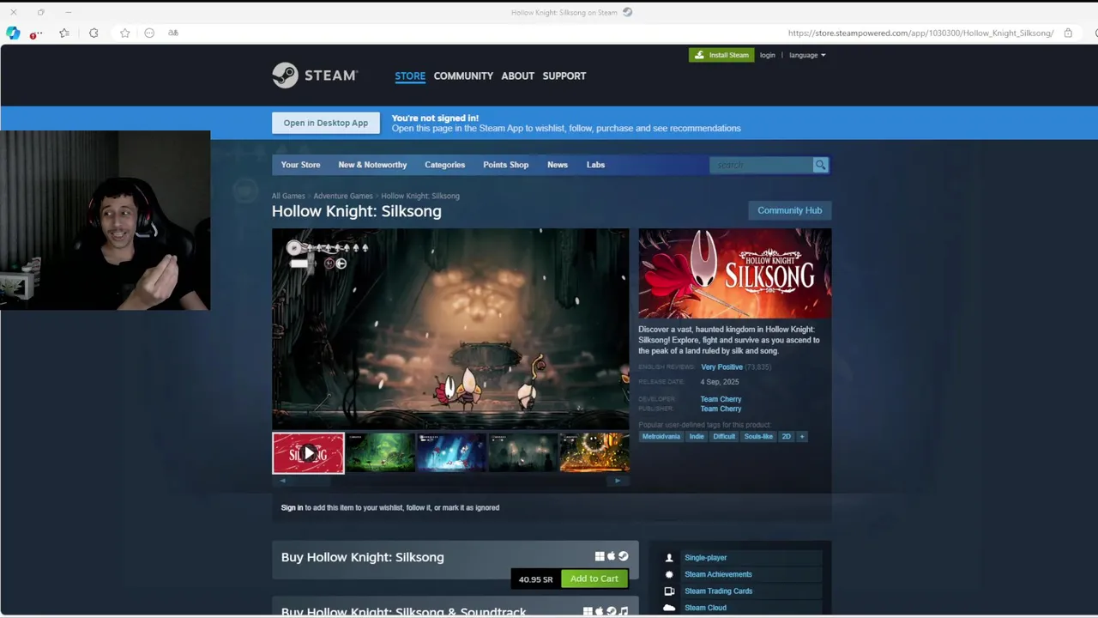The height and width of the screenshot is (618, 1098).
Task: Click the Single-player feature link
Action: pos(705,558)
